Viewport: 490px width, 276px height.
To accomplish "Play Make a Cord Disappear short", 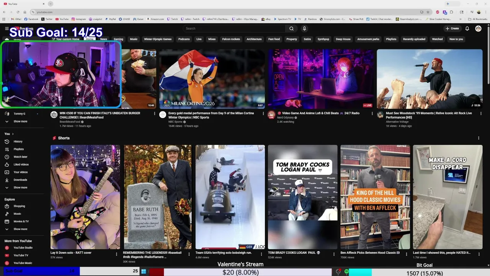I will point(448,197).
